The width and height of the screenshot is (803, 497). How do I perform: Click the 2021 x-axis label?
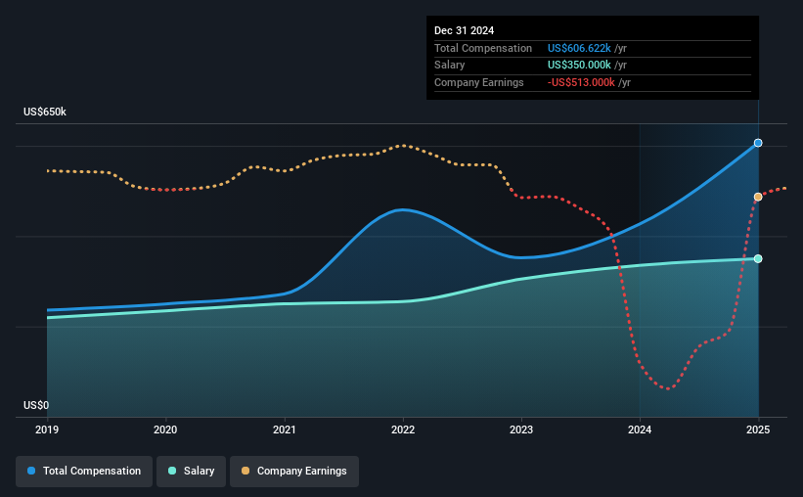point(285,429)
